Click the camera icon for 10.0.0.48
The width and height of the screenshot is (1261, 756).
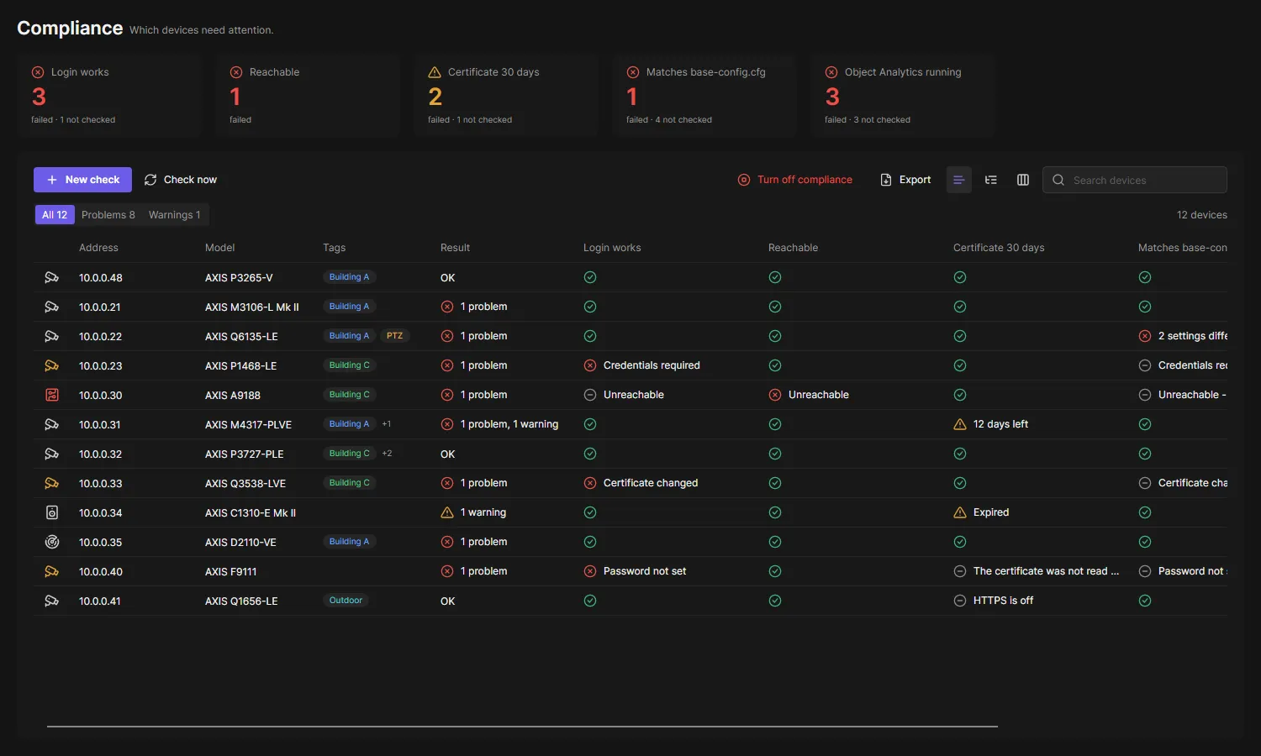pos(51,277)
